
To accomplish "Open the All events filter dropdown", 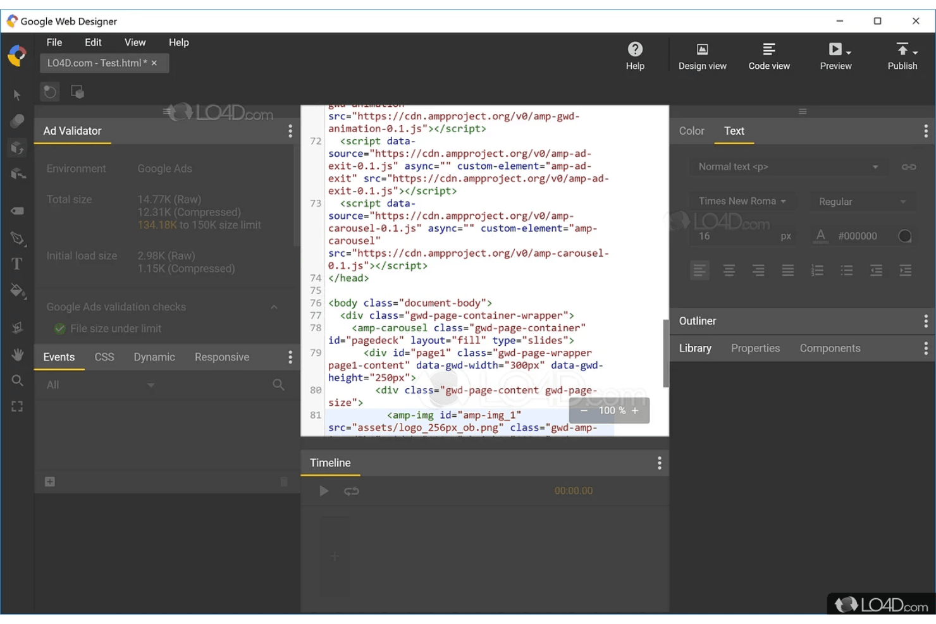I will point(101,385).
